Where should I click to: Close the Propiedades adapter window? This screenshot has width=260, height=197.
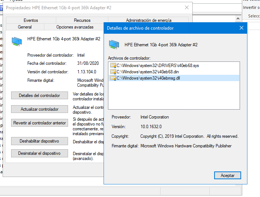coord(187,7)
